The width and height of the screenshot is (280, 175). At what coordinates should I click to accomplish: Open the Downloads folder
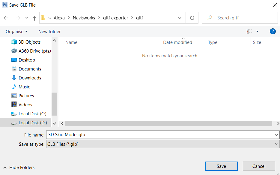pyautogui.click(x=30, y=78)
